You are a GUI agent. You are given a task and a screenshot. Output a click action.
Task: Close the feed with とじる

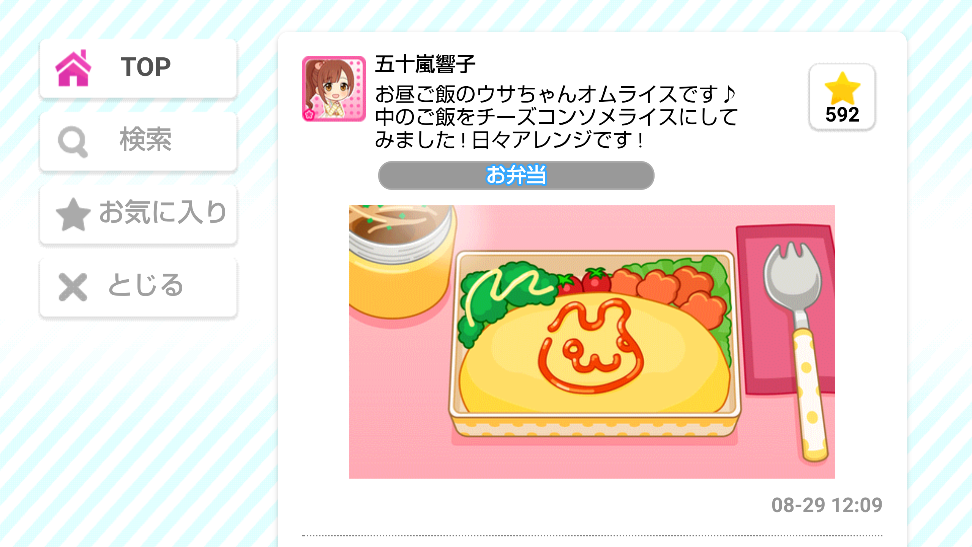[x=138, y=287]
